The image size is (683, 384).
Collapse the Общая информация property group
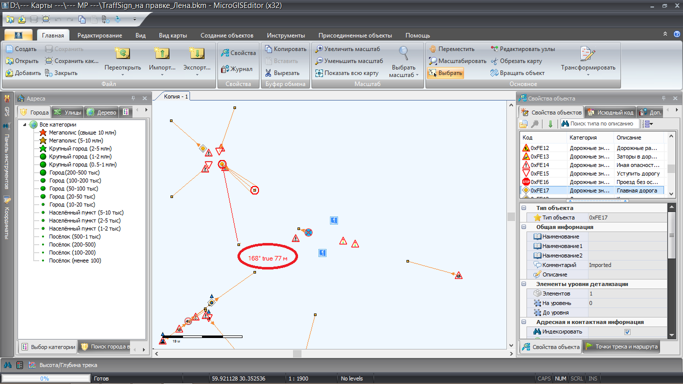point(524,227)
